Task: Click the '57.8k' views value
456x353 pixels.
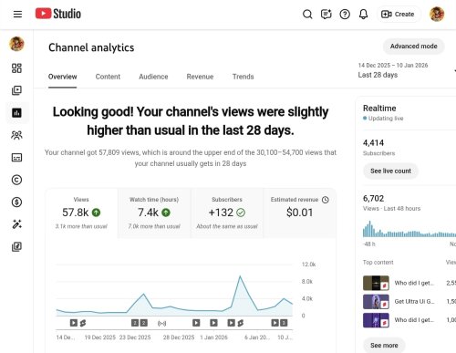Action: [x=75, y=213]
